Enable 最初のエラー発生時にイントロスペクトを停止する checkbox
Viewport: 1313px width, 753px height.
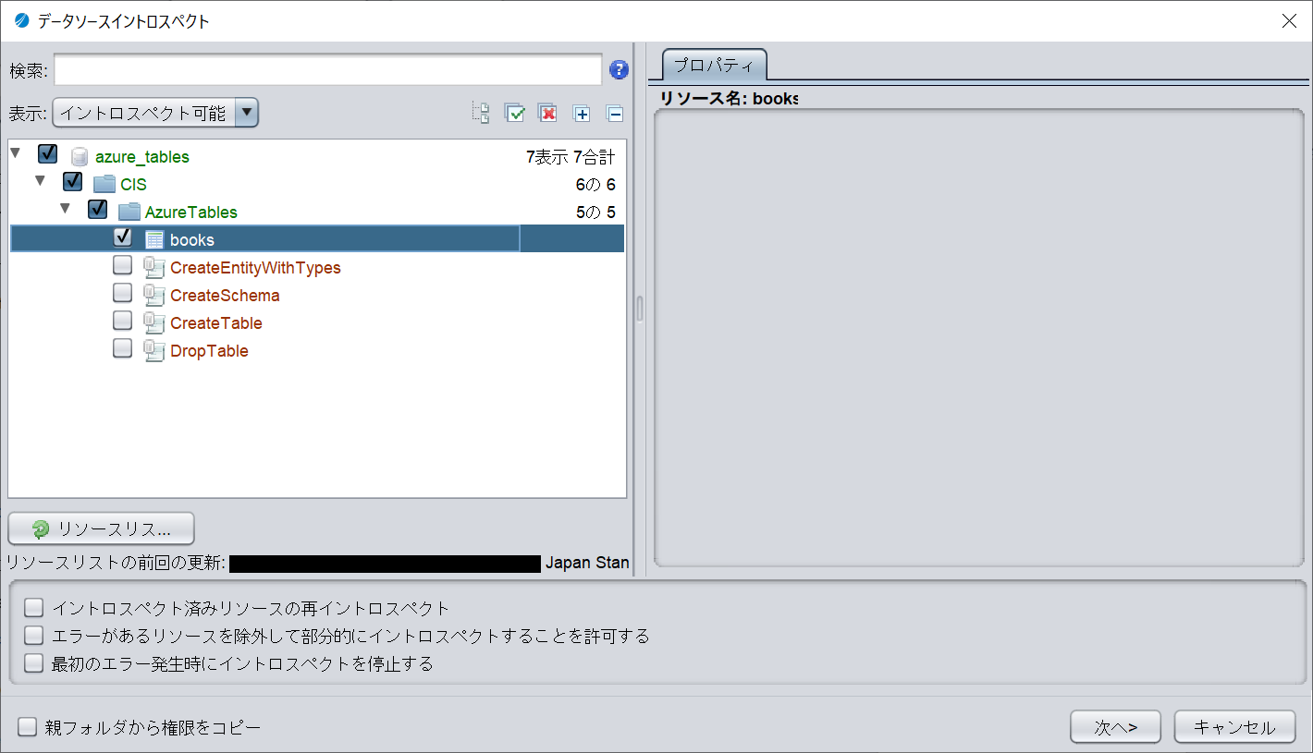tap(34, 662)
